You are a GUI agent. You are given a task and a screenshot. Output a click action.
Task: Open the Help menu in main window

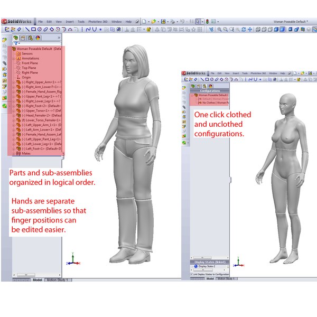(128, 22)
